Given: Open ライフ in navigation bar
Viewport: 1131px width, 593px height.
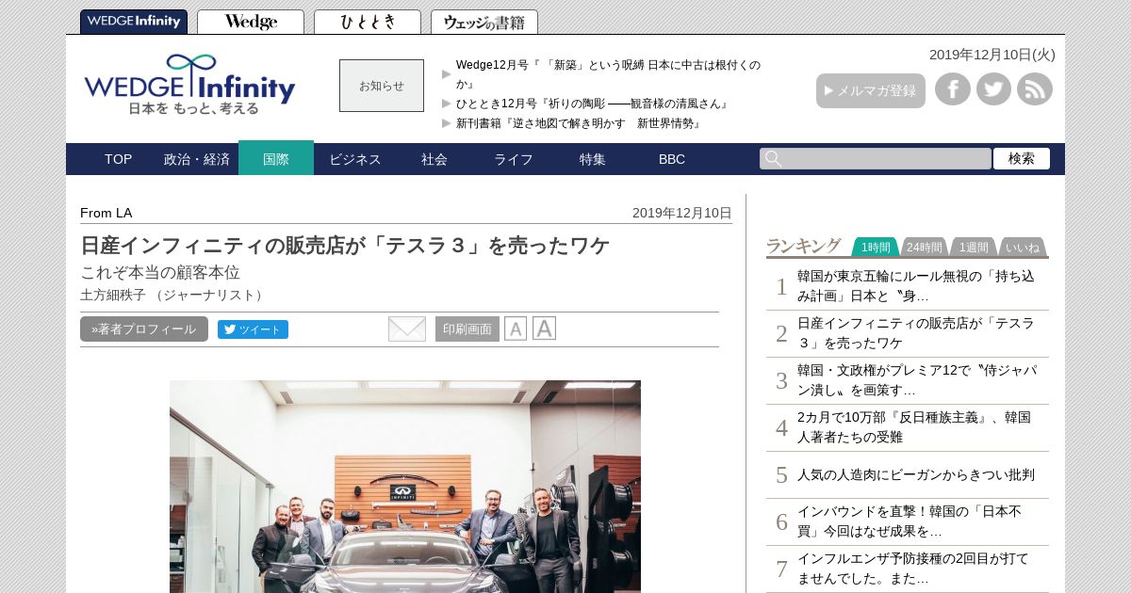Looking at the screenshot, I should pyautogui.click(x=514, y=159).
